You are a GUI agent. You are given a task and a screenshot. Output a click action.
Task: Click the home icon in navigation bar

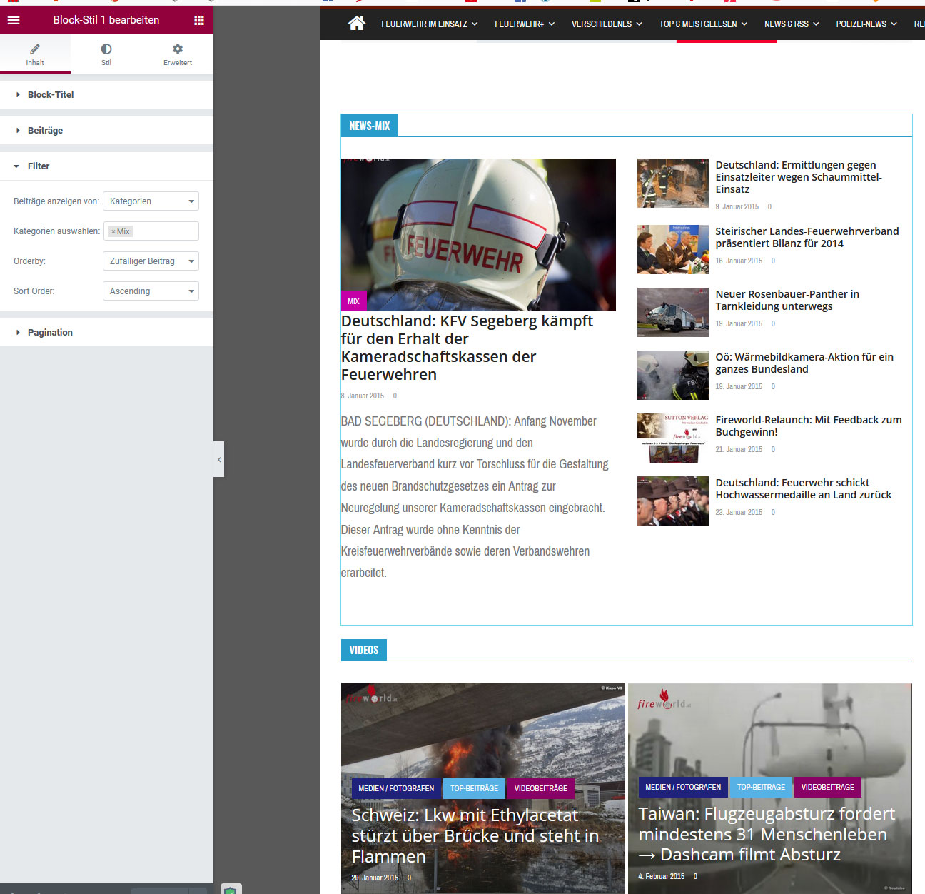pyautogui.click(x=357, y=24)
